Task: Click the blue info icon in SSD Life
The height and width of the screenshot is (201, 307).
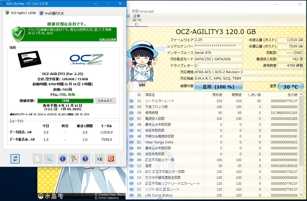Action: tap(62, 159)
